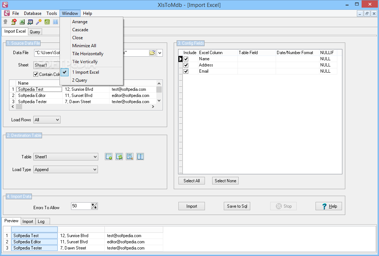This screenshot has width=379, height=256.
Task: Click Table Field cell in Name row
Action: coord(257,59)
